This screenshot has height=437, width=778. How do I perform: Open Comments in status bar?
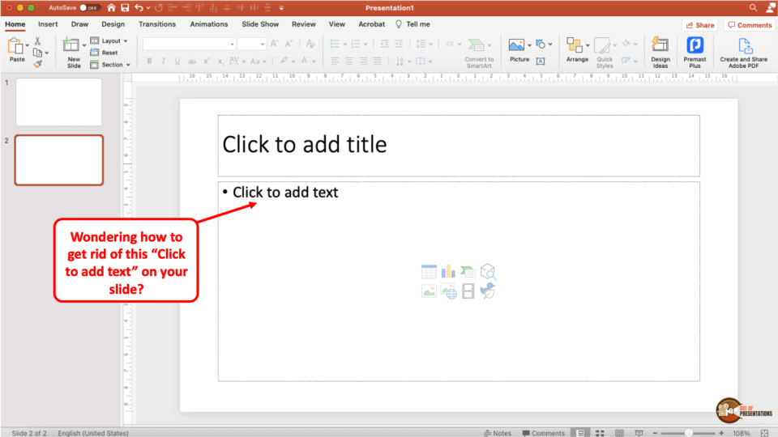pyautogui.click(x=543, y=433)
